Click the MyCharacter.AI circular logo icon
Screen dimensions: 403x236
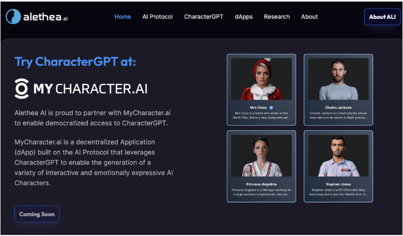tap(22, 89)
